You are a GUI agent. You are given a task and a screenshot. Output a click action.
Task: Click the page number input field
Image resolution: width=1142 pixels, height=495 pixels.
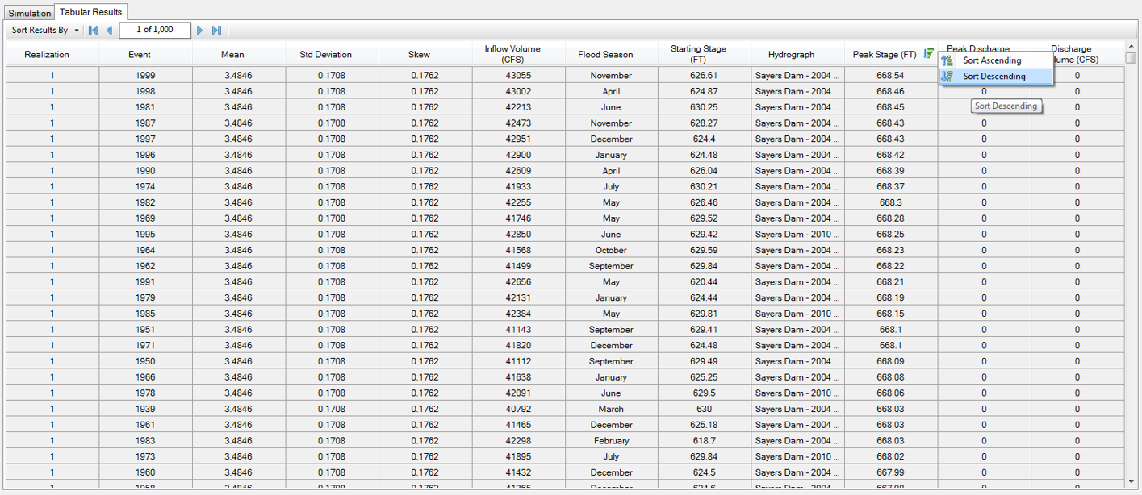153,30
